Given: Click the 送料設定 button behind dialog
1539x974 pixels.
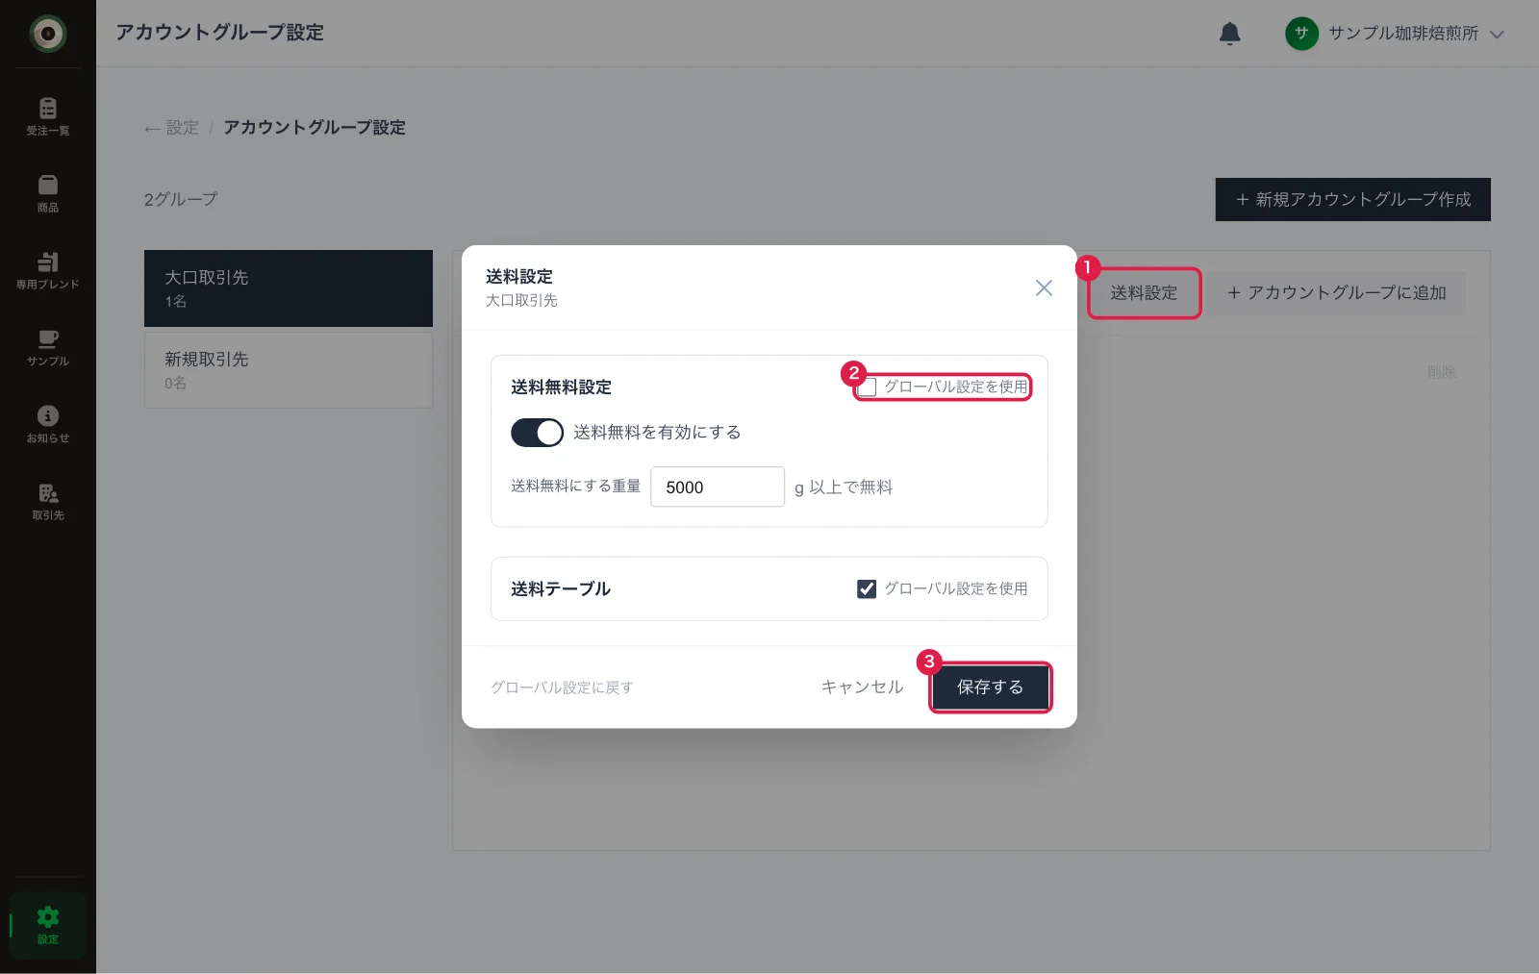Looking at the screenshot, I should click(x=1144, y=293).
